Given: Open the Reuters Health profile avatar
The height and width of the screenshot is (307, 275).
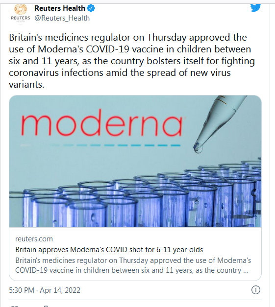Looking at the screenshot, I should [21, 14].
